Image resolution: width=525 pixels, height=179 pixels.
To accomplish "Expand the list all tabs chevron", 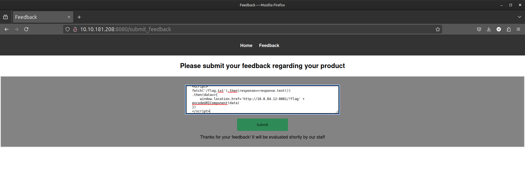I will click(x=519, y=17).
